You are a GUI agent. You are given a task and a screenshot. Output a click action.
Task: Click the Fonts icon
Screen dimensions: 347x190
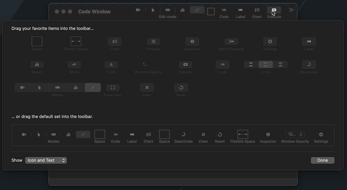(x=111, y=65)
